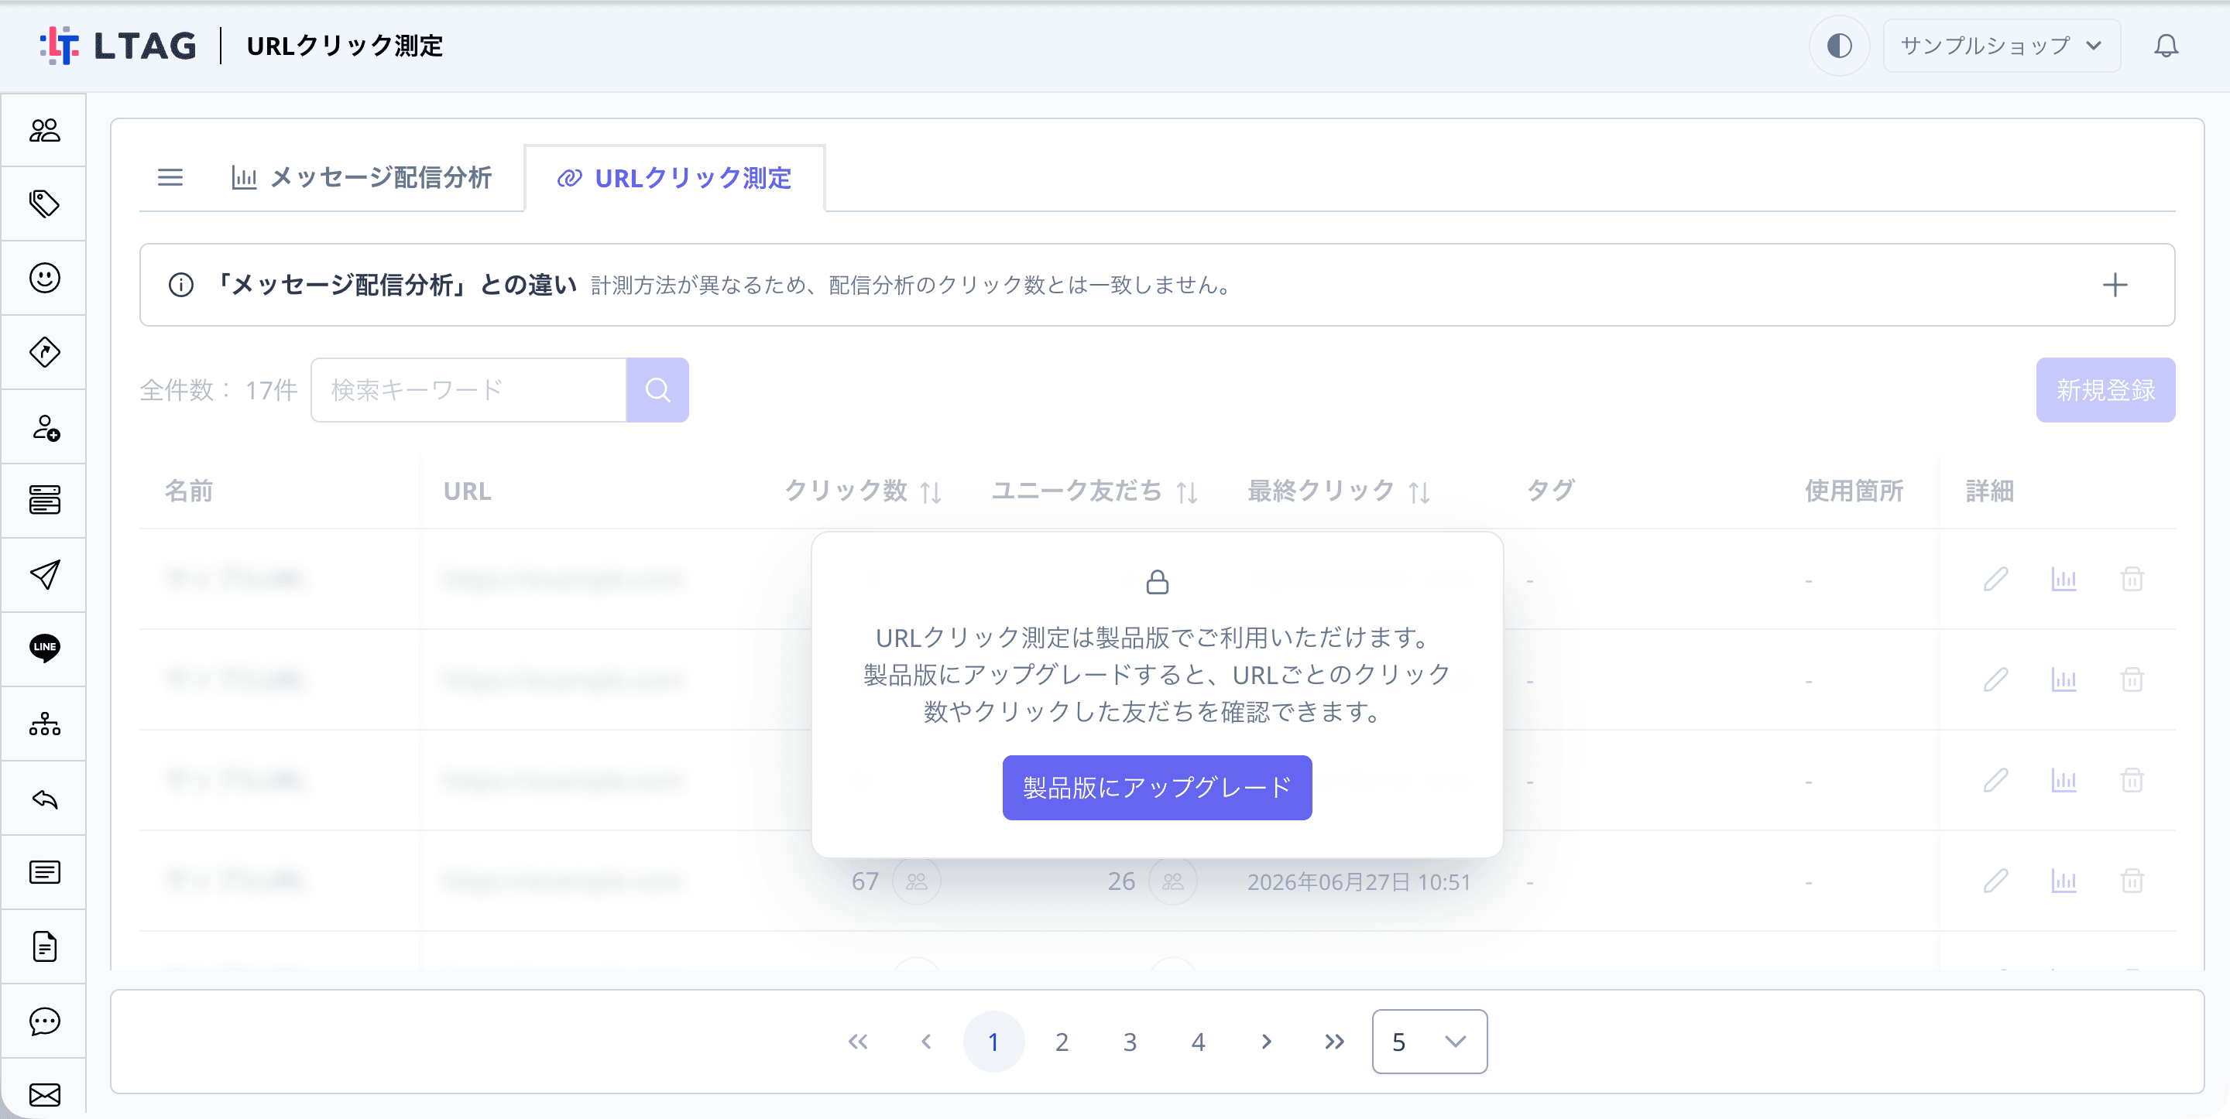This screenshot has width=2230, height=1119.
Task: Click page 3 in pagination
Action: 1130,1041
